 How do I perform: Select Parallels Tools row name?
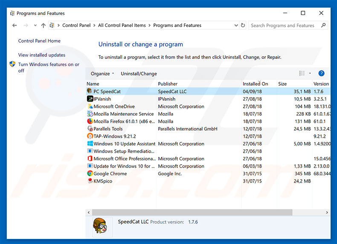pyautogui.click(x=108, y=129)
